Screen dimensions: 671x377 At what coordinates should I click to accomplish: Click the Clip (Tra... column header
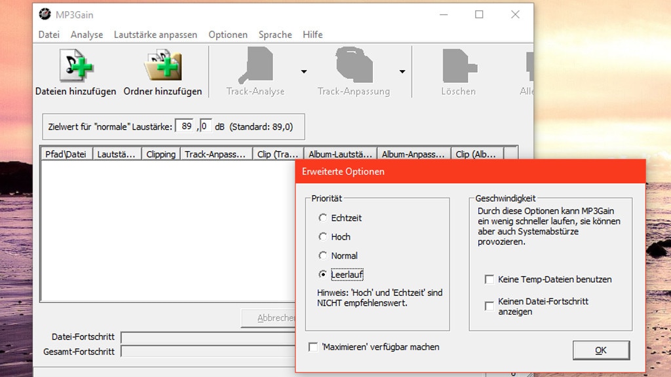tap(278, 154)
